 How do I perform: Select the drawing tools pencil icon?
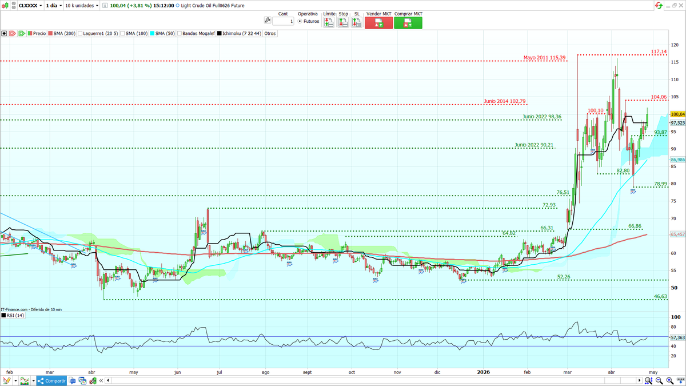6,380
